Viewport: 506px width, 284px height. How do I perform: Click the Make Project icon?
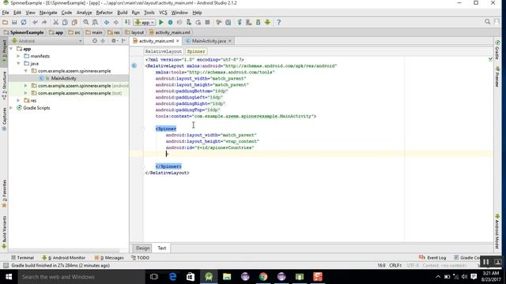(127, 22)
